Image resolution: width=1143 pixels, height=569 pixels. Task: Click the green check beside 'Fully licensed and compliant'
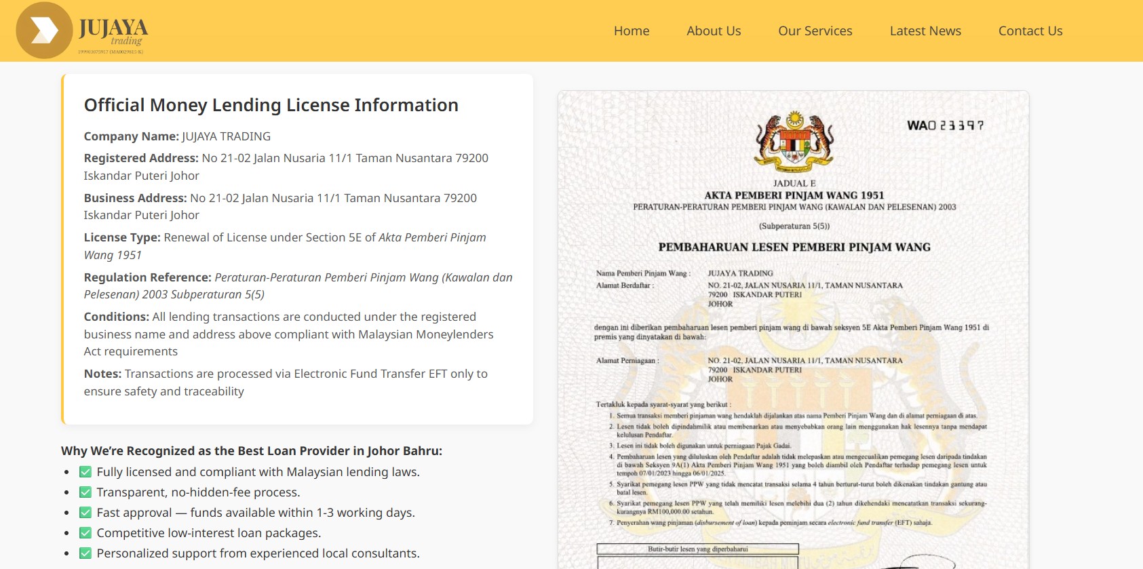85,472
